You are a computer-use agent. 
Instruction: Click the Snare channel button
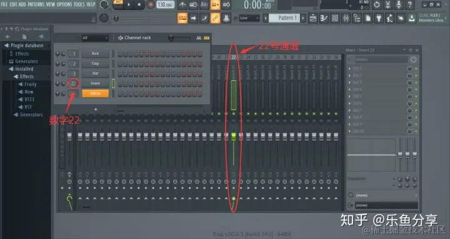(x=96, y=84)
